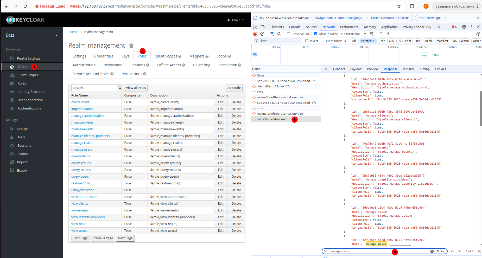
Task: Switch to the Headers tab
Action: [339, 69]
